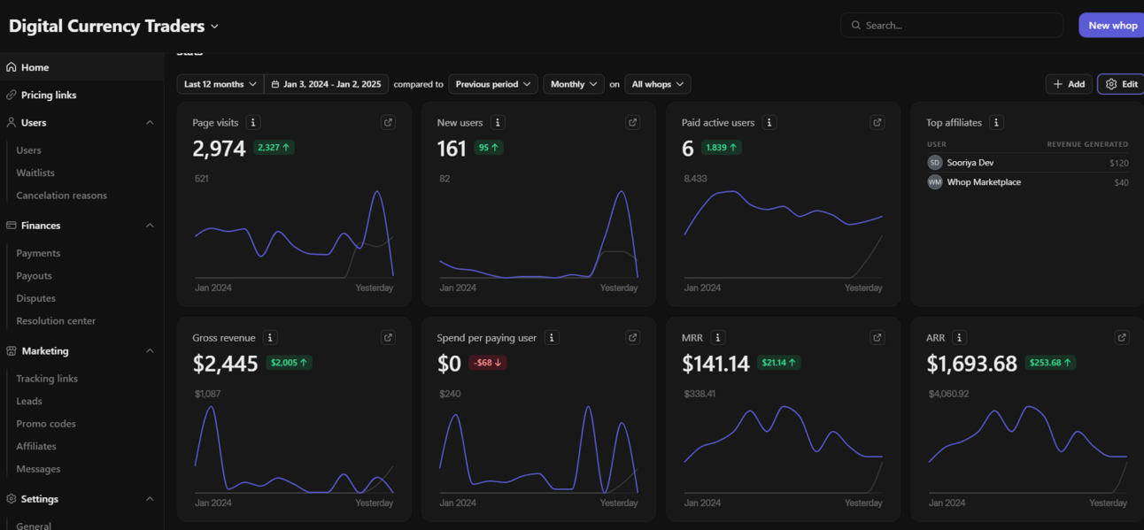The image size is (1144, 530).
Task: Click the info icon beside New users
Action: tap(498, 123)
